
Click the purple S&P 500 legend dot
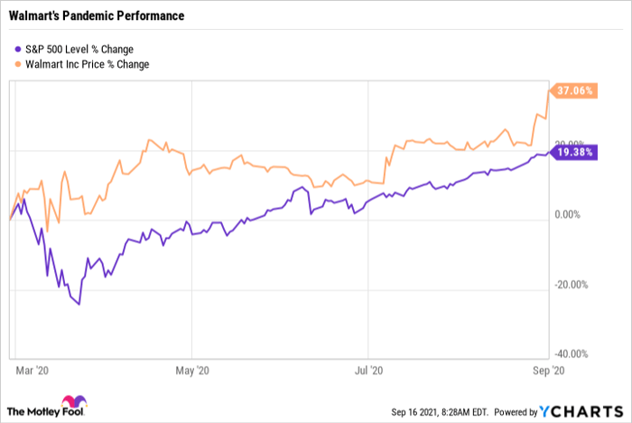(20, 49)
